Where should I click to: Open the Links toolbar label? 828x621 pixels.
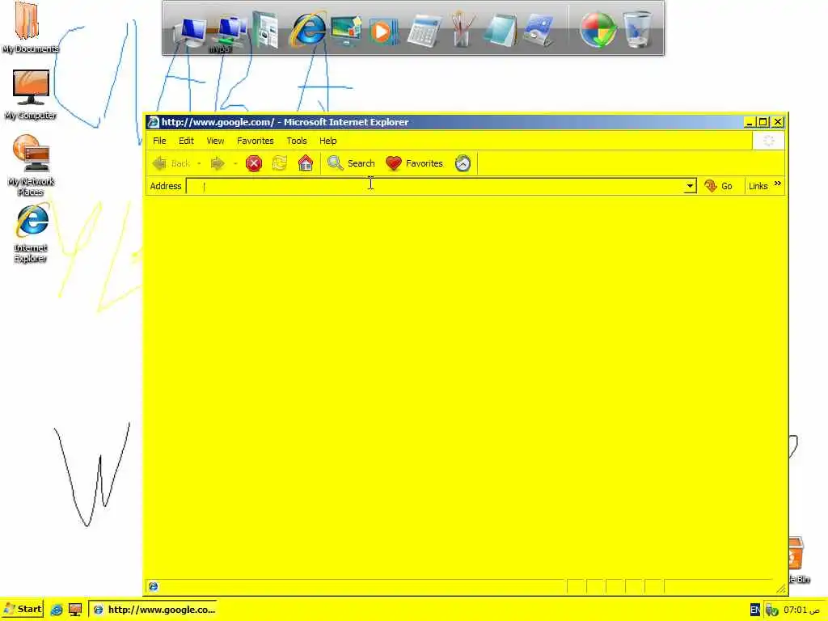pyautogui.click(x=758, y=186)
